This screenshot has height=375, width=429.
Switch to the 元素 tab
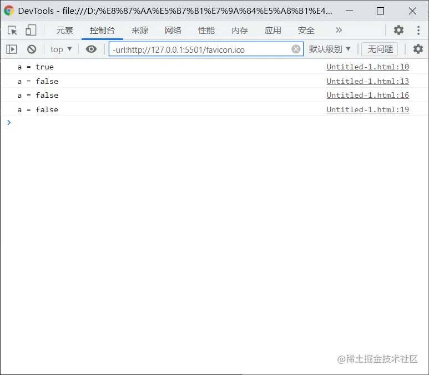pos(65,30)
